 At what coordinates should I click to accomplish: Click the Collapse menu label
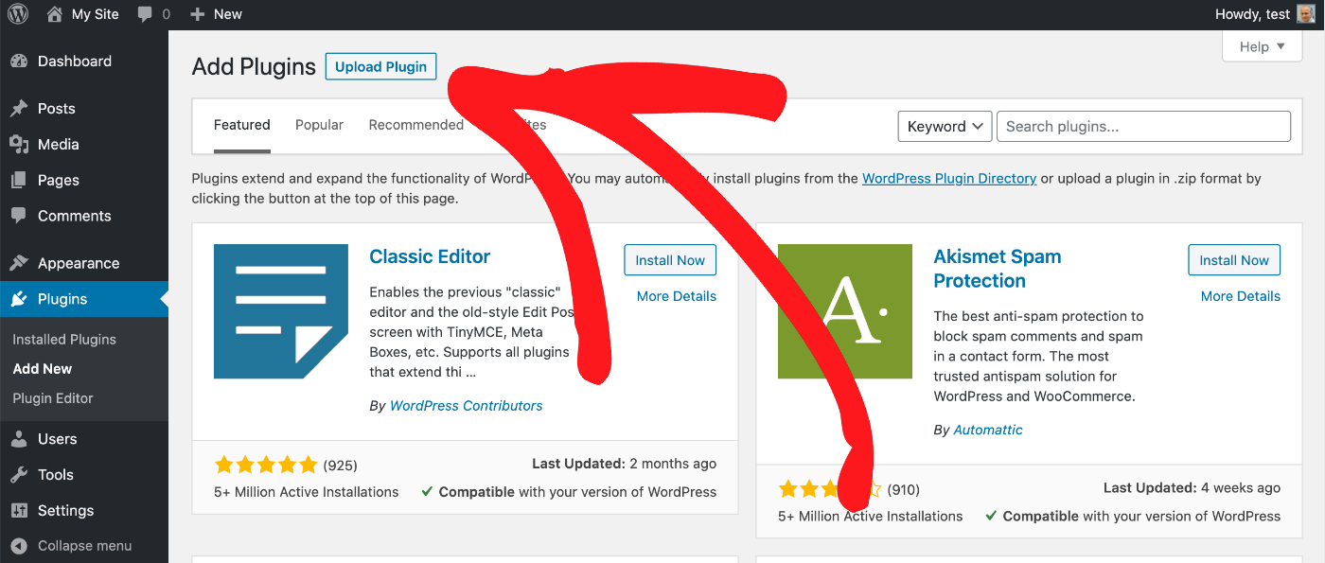coord(84,546)
